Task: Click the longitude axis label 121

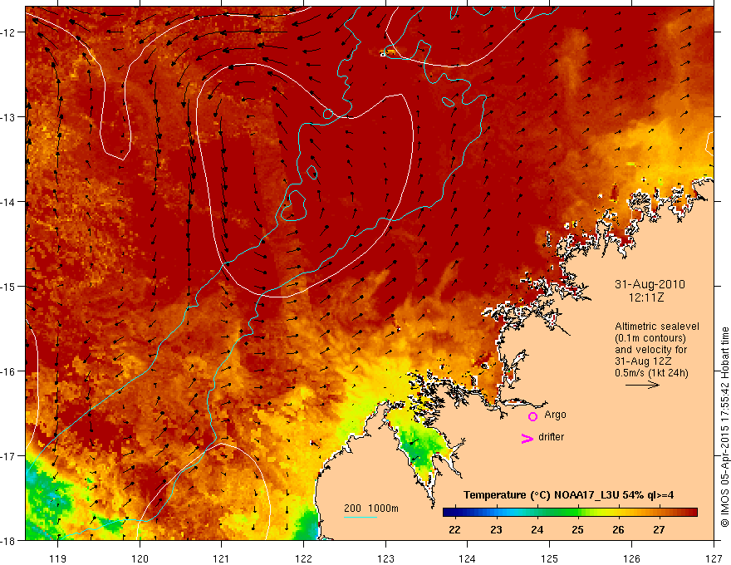Action: pos(222,558)
